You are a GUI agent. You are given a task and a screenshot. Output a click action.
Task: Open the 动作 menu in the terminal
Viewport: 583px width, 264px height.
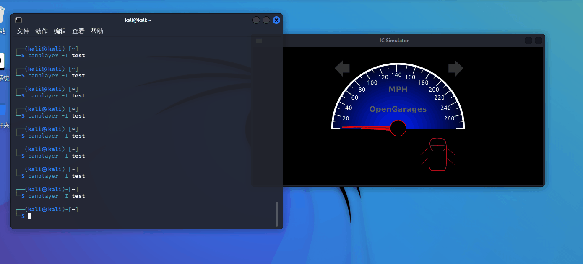[42, 31]
